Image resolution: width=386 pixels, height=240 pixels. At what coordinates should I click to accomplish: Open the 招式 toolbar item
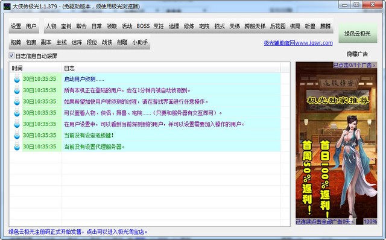click(x=220, y=26)
